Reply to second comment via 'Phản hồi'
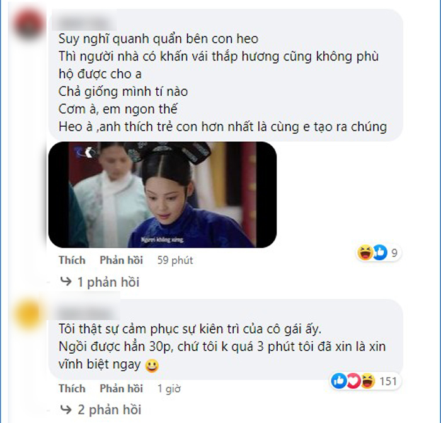 click(x=121, y=388)
